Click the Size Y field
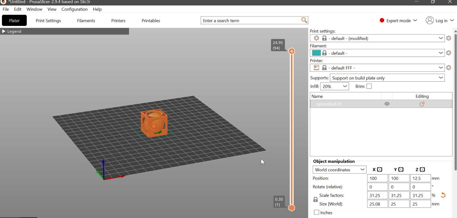The height and width of the screenshot is (218, 457). (x=399, y=204)
